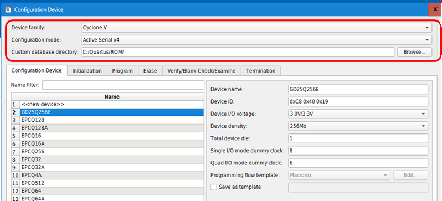Go to the Termination tab

pos(261,71)
